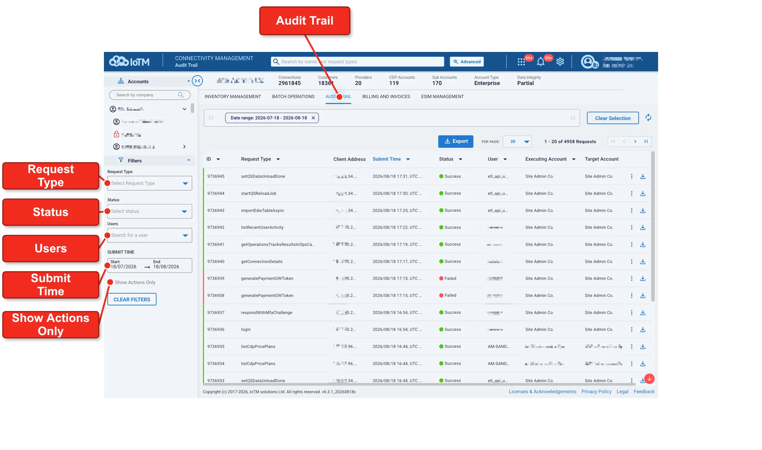The height and width of the screenshot is (450, 762).
Task: Click the table vertical scrollbar
Action: pos(653,226)
